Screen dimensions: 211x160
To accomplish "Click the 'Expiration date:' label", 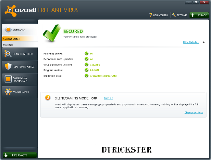I will click(53, 76).
